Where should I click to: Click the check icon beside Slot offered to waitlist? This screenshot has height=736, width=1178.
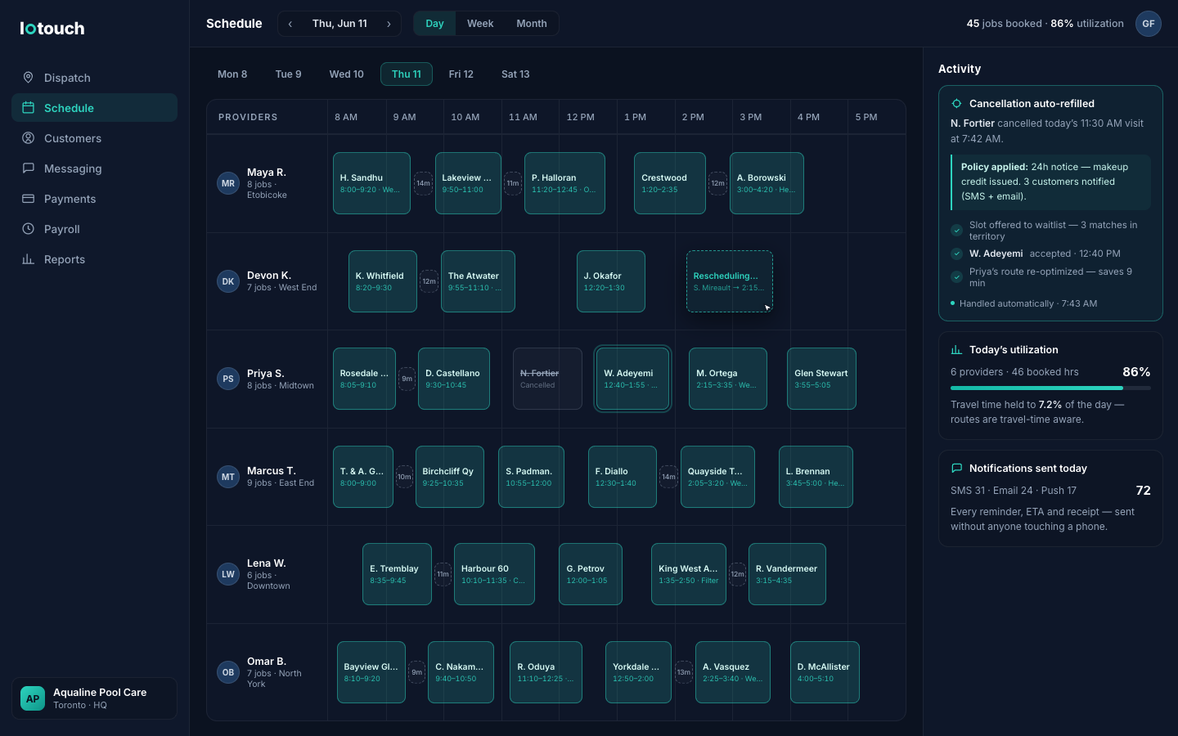(x=956, y=231)
